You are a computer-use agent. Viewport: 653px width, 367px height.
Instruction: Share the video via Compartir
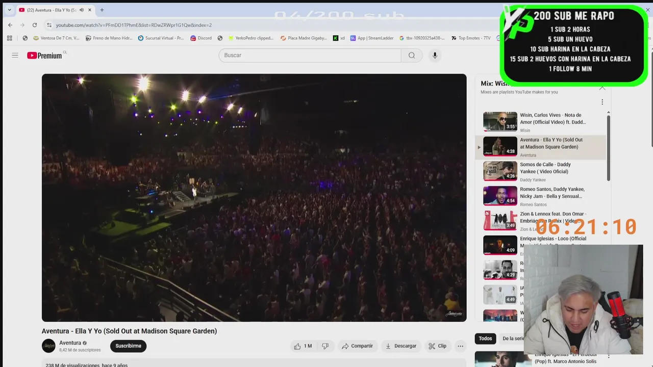coord(357,346)
